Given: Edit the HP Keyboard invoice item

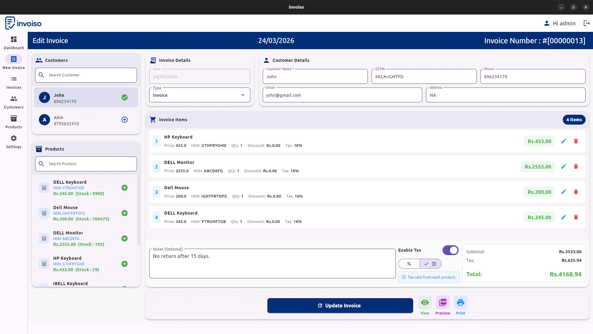Looking at the screenshot, I should (x=563, y=141).
